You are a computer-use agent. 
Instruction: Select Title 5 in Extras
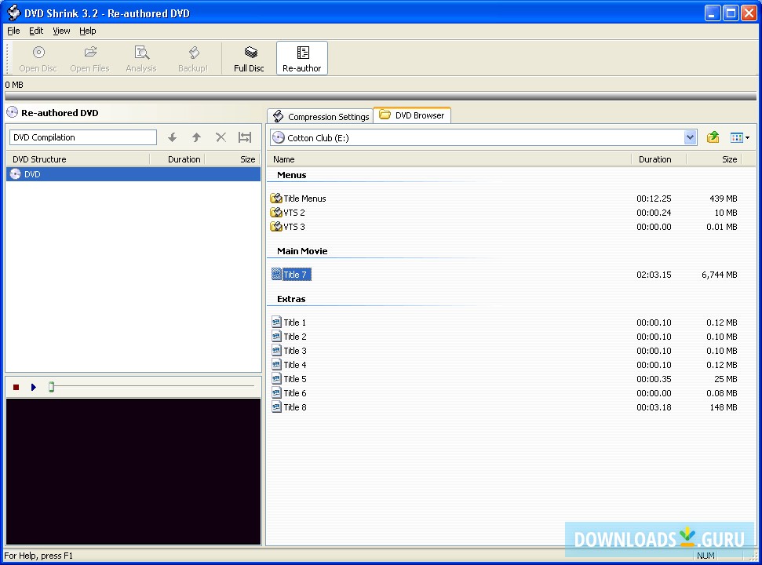point(289,378)
